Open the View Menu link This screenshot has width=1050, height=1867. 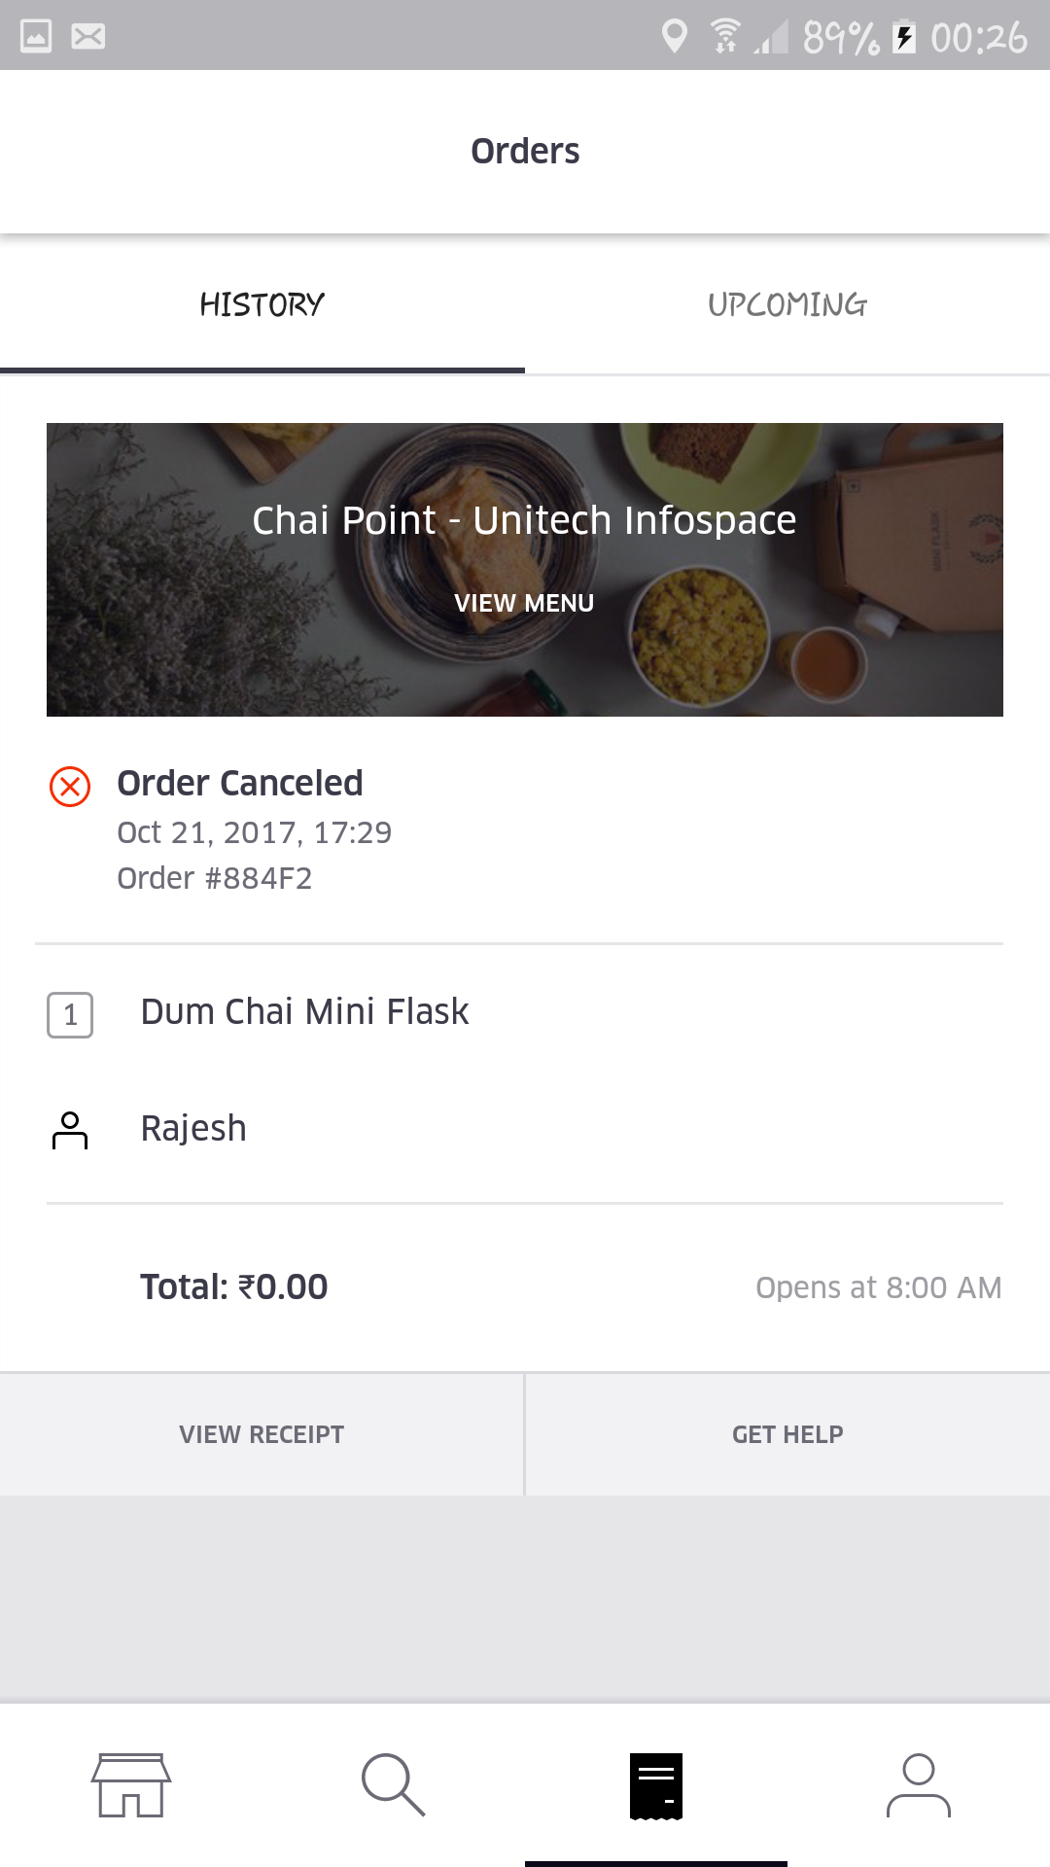click(x=524, y=604)
